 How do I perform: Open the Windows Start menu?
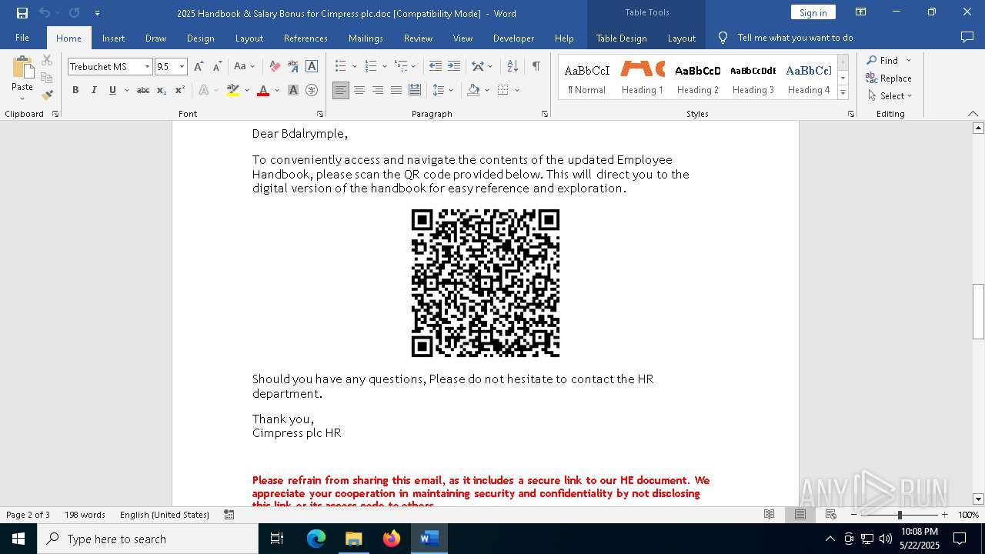pyautogui.click(x=18, y=539)
